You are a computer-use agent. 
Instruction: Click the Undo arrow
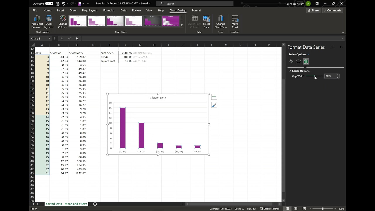coord(64,4)
